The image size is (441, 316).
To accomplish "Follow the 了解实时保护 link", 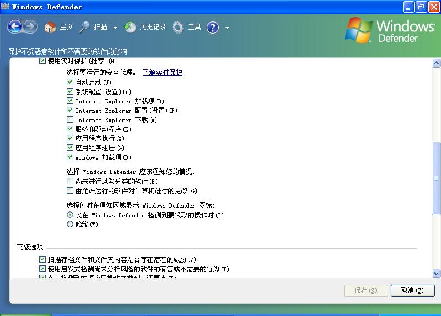I will 162,73.
